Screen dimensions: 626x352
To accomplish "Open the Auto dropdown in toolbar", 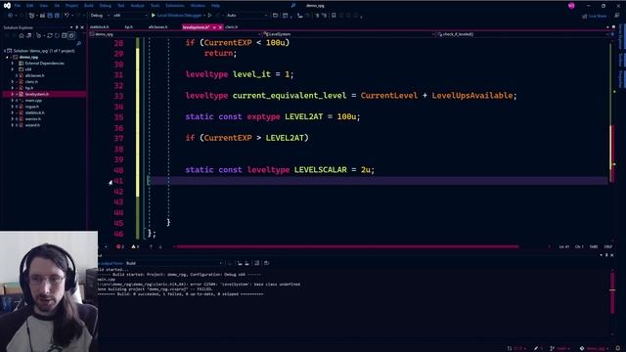I will click(246, 16).
